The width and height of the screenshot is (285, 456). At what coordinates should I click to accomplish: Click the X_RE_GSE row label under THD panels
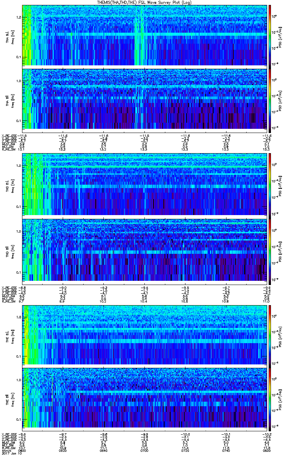click(x=9, y=288)
